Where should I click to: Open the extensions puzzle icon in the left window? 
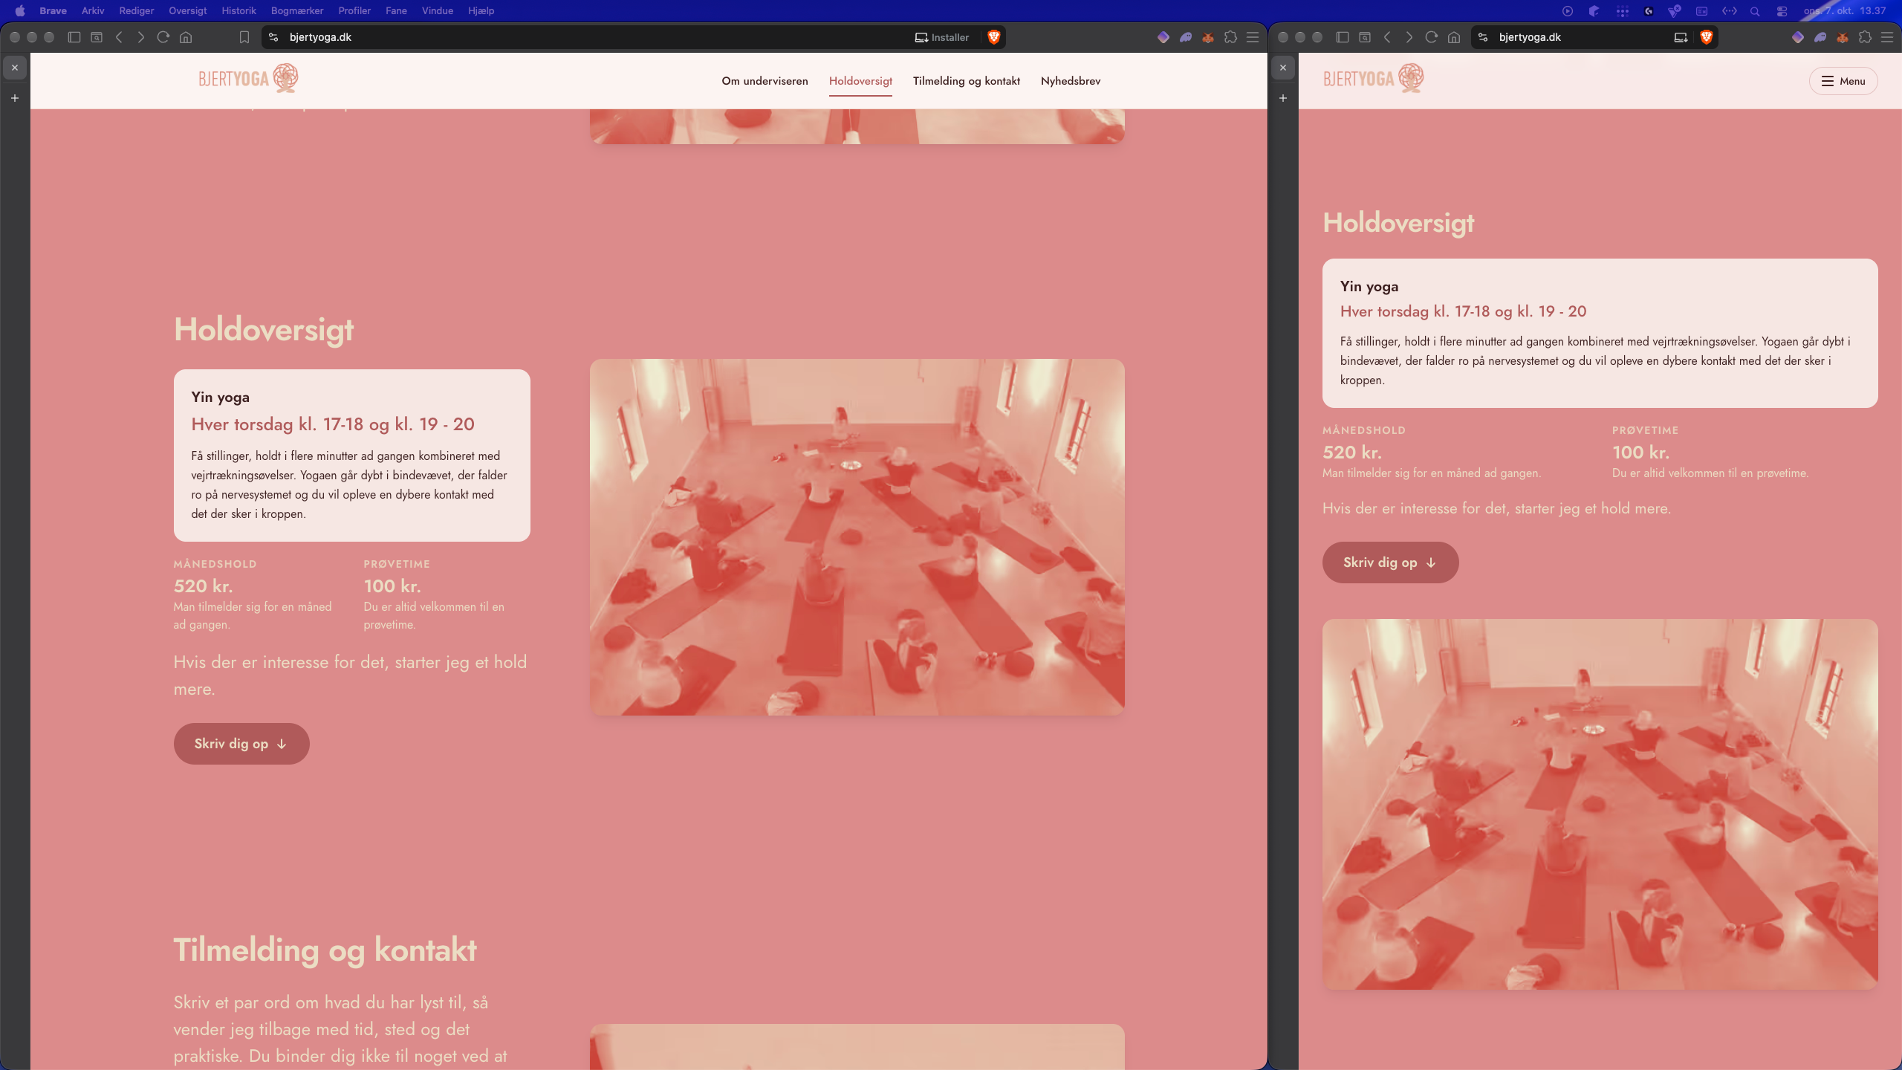(x=1230, y=37)
